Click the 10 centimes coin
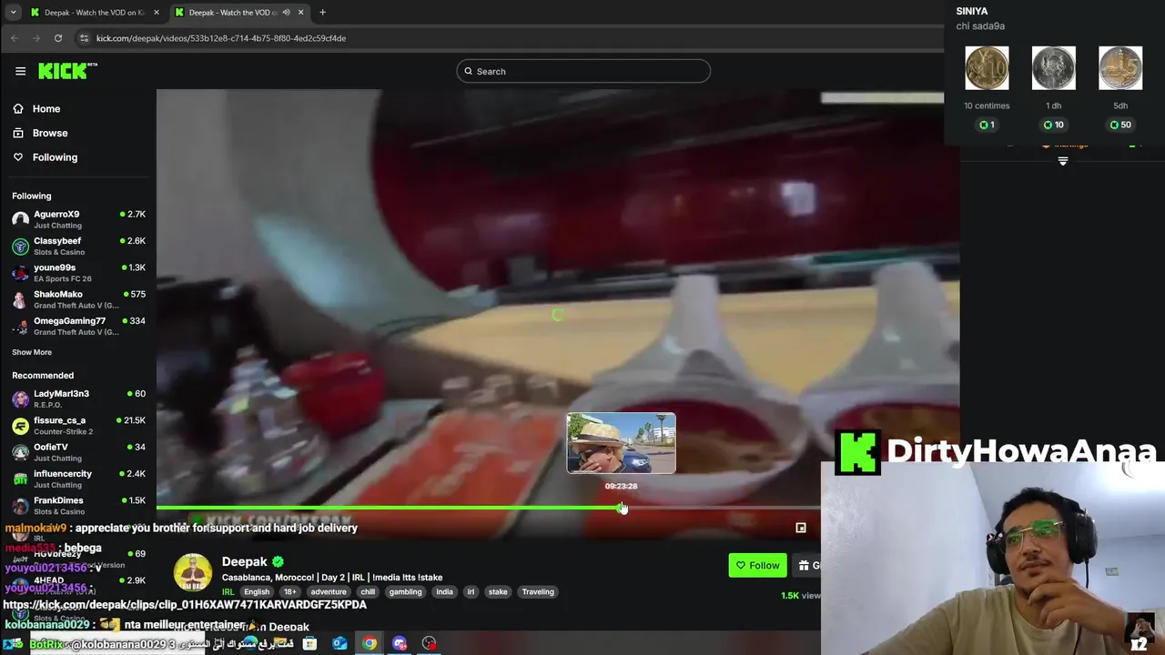 987,68
